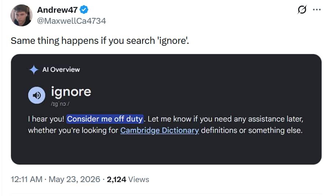Screen dimensions: 330x196
Task: Click the large 'ignore' headword
Action: [x=71, y=92]
